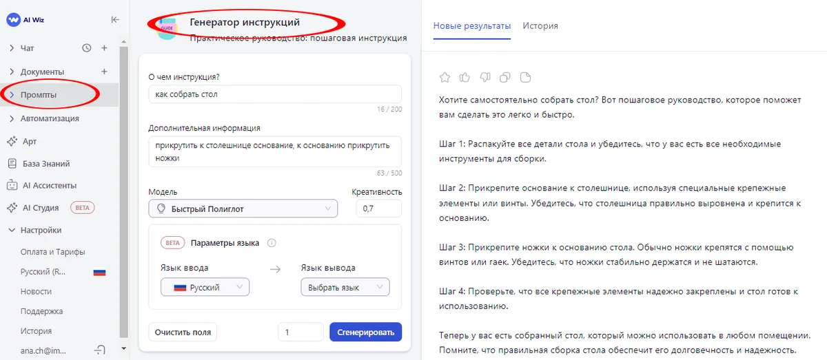
Task: Open the Язык ввода Русский dropdown
Action: click(205, 287)
